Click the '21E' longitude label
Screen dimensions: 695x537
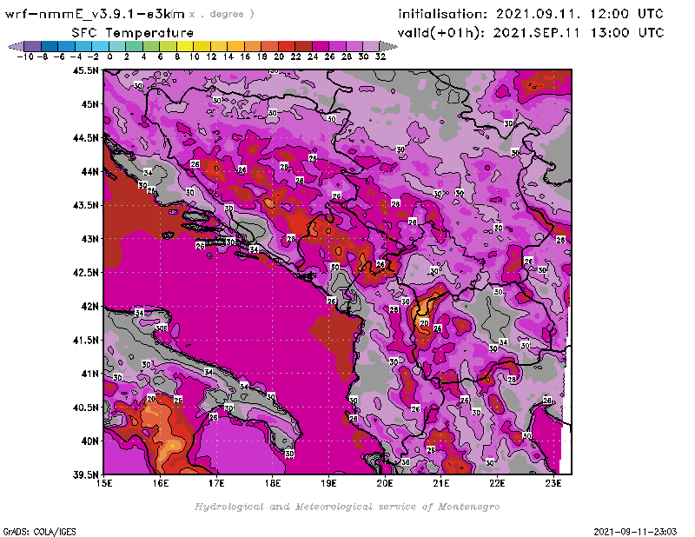[x=441, y=483]
